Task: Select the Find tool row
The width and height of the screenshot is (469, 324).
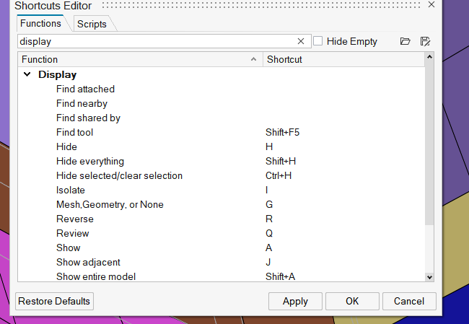Action: pyautogui.click(x=222, y=132)
